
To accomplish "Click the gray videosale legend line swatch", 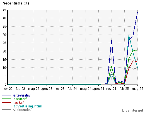I will (6, 110).
